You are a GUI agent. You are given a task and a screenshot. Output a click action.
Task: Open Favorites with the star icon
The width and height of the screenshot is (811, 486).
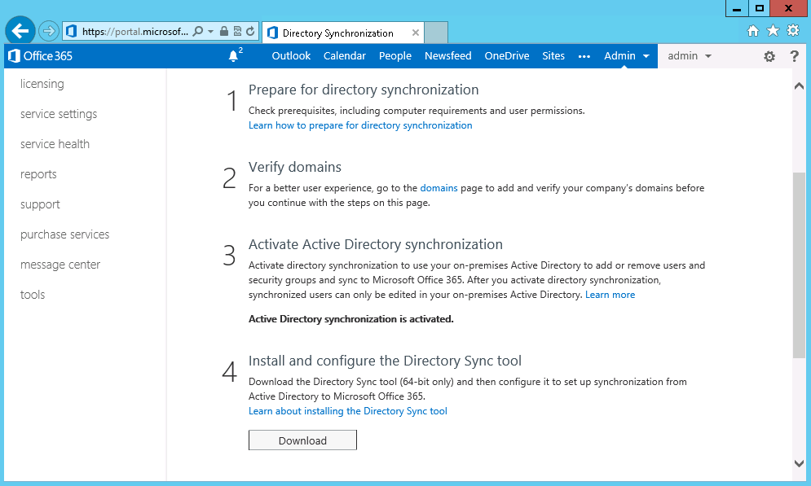(x=773, y=31)
